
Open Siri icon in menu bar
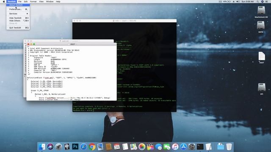click(x=262, y=2)
